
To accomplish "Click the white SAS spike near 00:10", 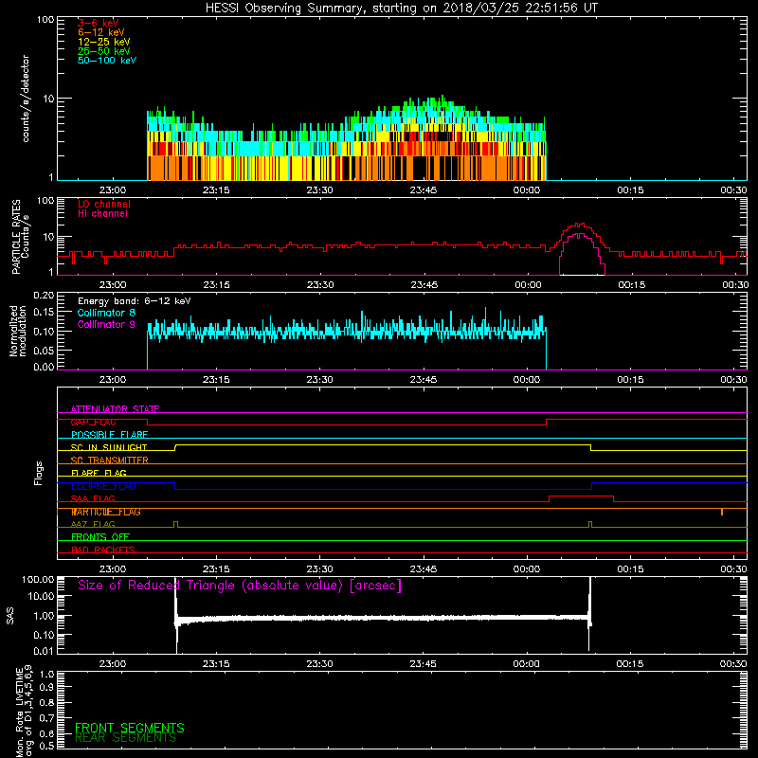I will pos(589,614).
